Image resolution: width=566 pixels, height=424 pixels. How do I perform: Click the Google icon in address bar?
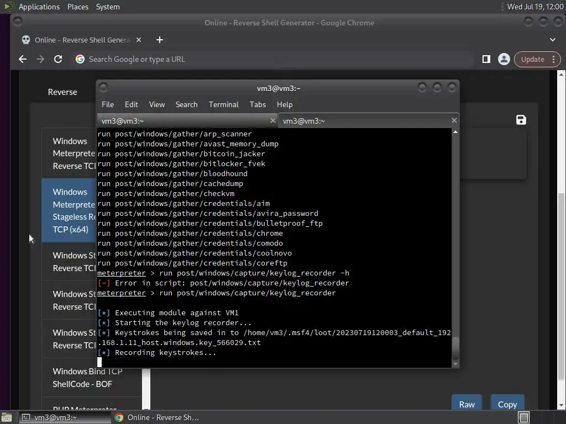point(80,59)
